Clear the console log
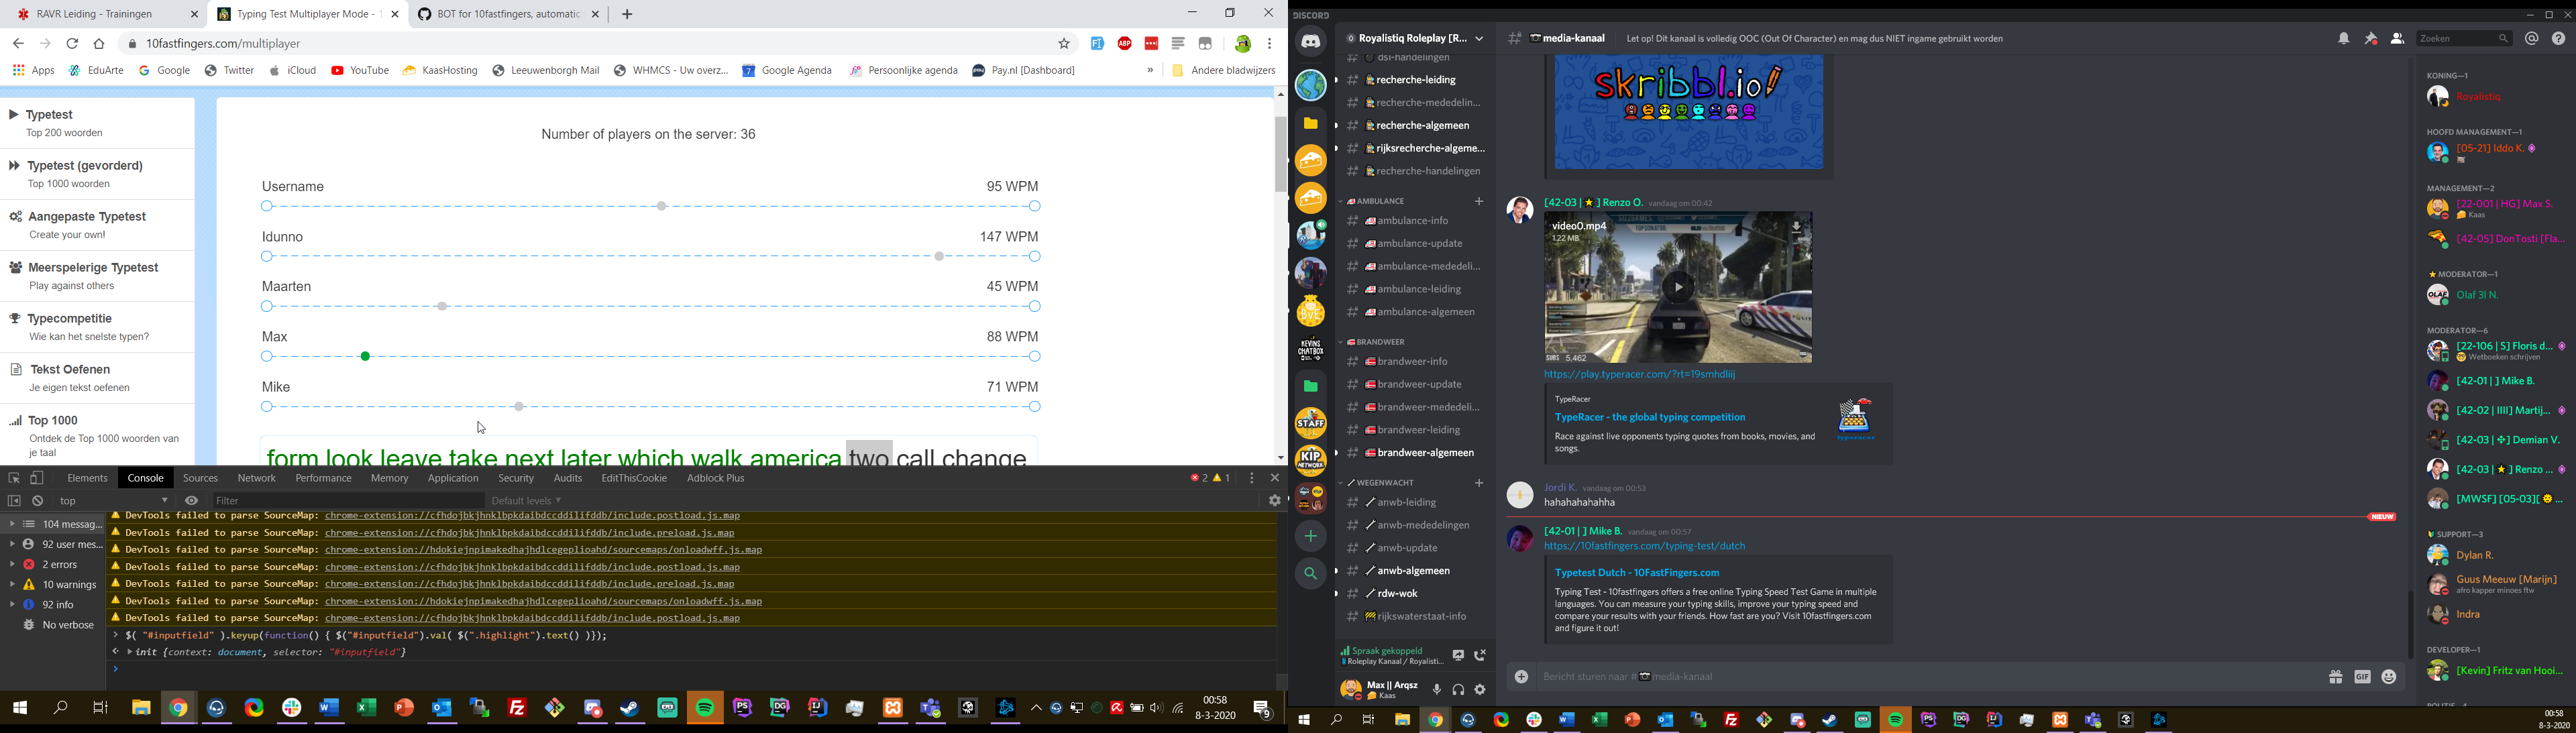 [38, 501]
